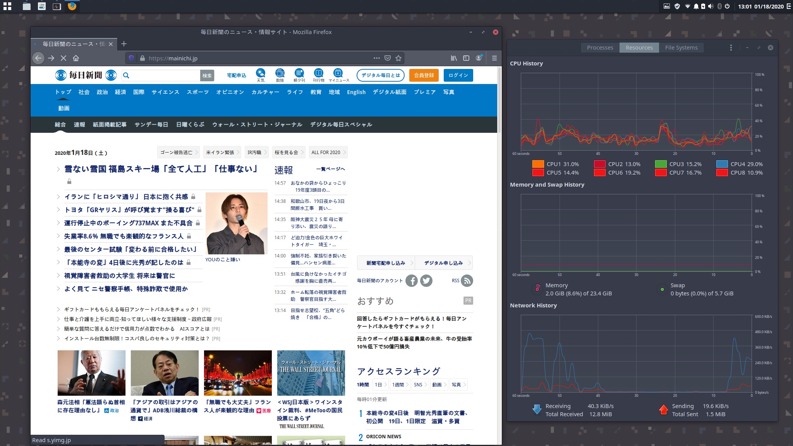Viewport: 793px width, 446px height.
Task: Click the マイニュース icon
Action: click(x=338, y=75)
